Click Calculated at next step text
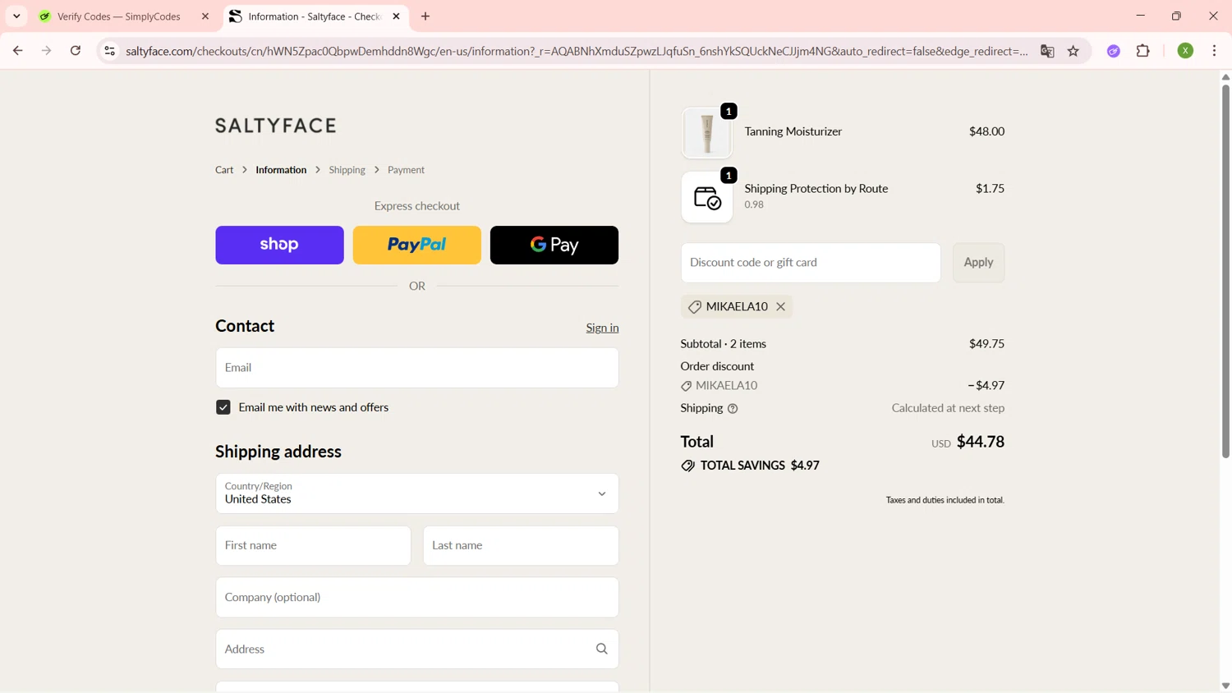1232x693 pixels. (x=948, y=408)
